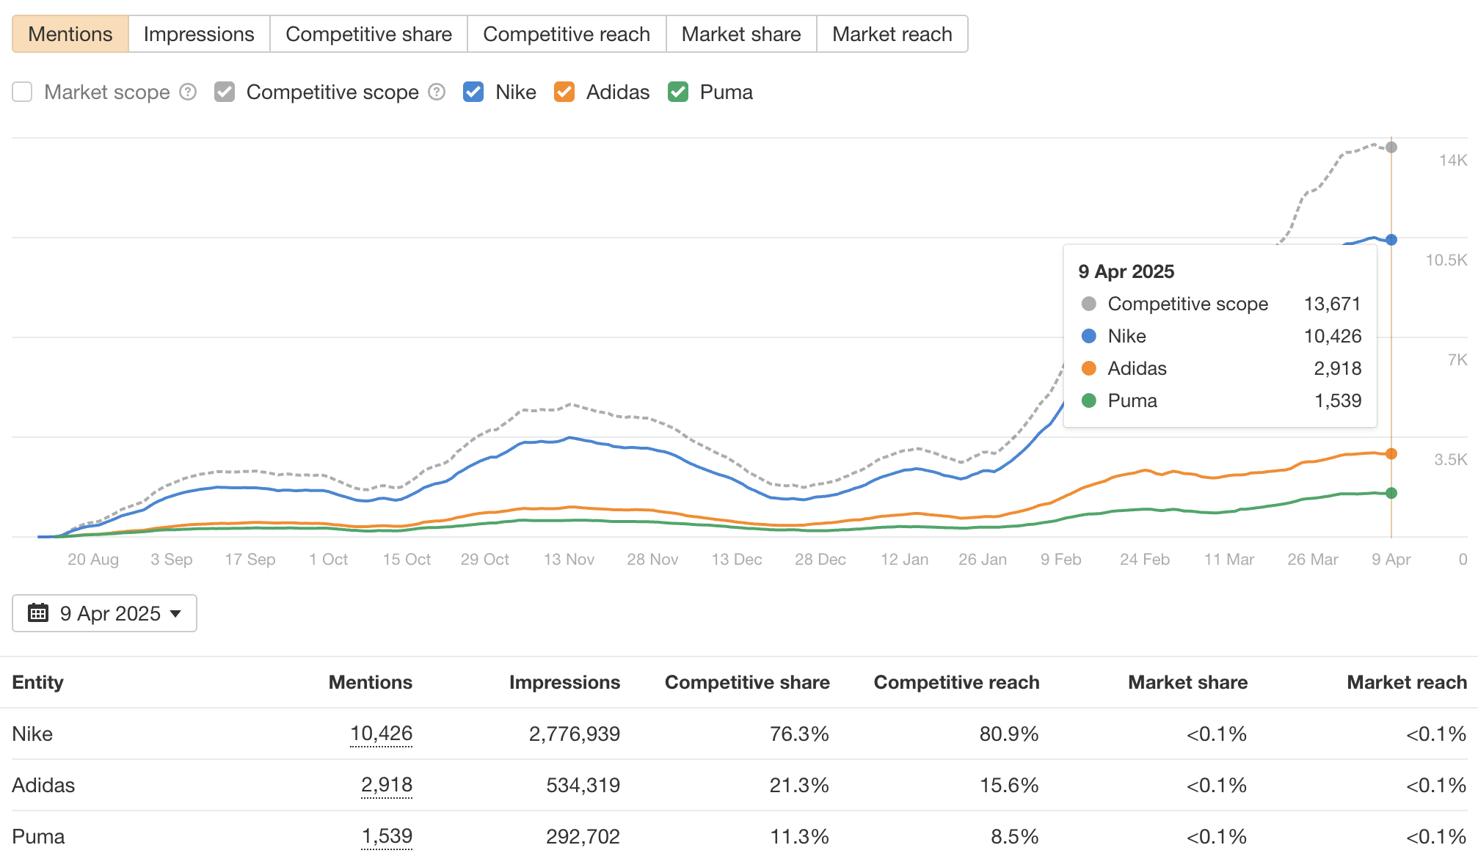Disable the Puma checkbox
The width and height of the screenshot is (1478, 867).
[x=677, y=92]
